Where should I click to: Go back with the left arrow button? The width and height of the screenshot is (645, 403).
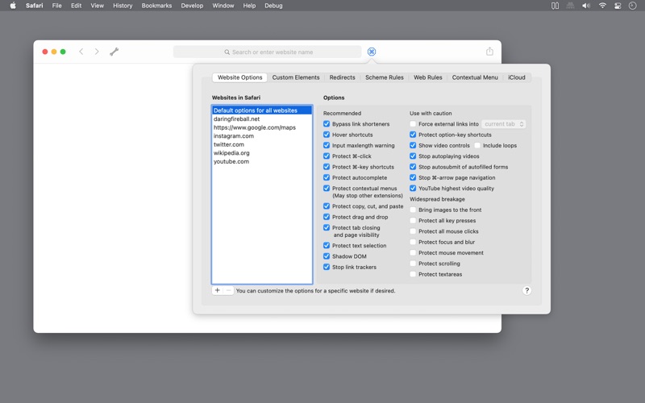coord(81,52)
